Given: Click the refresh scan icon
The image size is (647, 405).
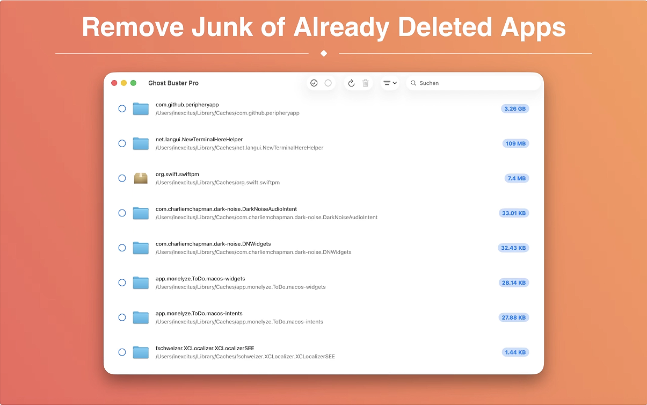Looking at the screenshot, I should pos(351,83).
